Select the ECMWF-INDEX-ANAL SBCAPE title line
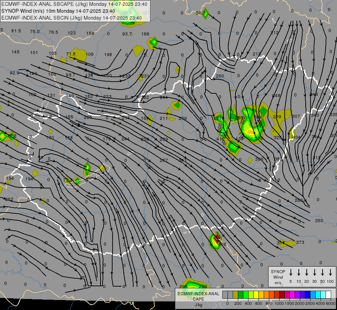Image resolution: width=337 pixels, height=310 pixels. 74,4
